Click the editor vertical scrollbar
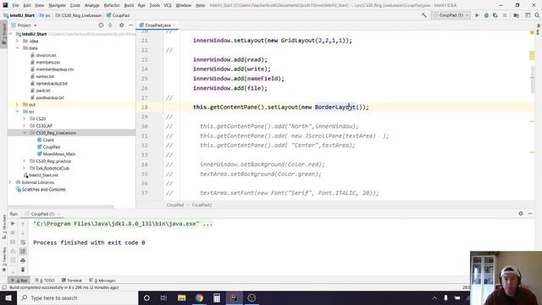This screenshot has height=305, width=542. pos(532,79)
